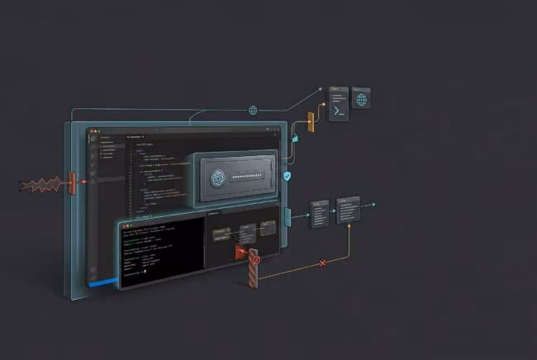This screenshot has width=537, height=360.
Task: Click the terminal prompt icon card
Action: pos(339,104)
